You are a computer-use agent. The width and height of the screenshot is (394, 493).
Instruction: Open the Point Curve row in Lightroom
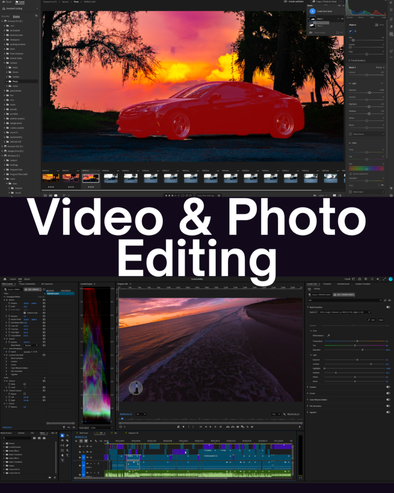click(x=366, y=134)
